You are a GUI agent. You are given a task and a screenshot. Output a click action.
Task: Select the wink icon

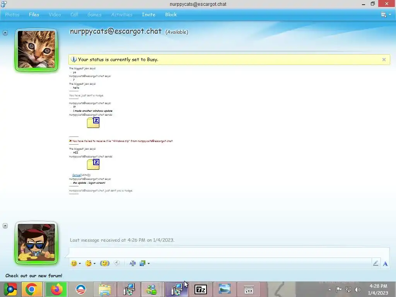tap(89, 263)
